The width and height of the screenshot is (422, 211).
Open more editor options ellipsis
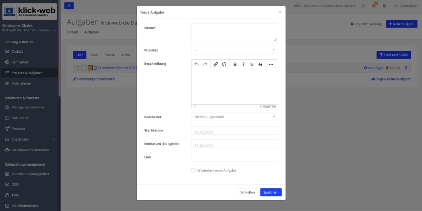coord(271,64)
